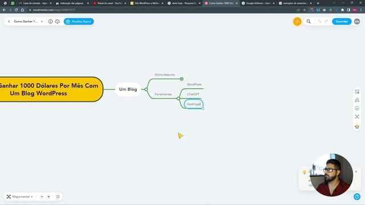Click the lightbulb tip icon
Screen dimensions: 365x205
(305, 172)
